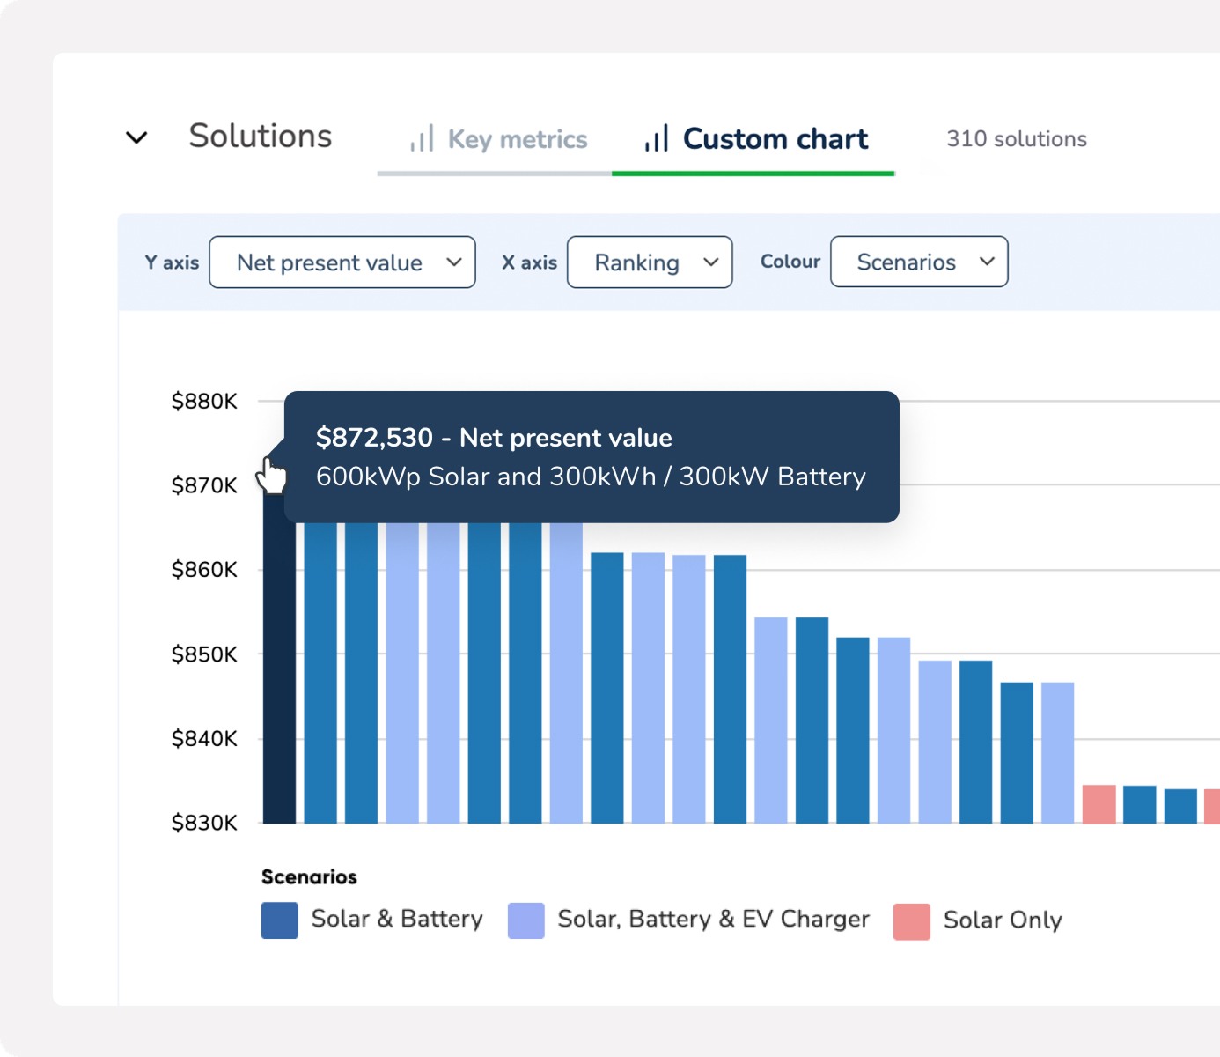Image resolution: width=1220 pixels, height=1057 pixels.
Task: Click the Solar, Battery & EV Charger legend swatch
Action: 526,920
